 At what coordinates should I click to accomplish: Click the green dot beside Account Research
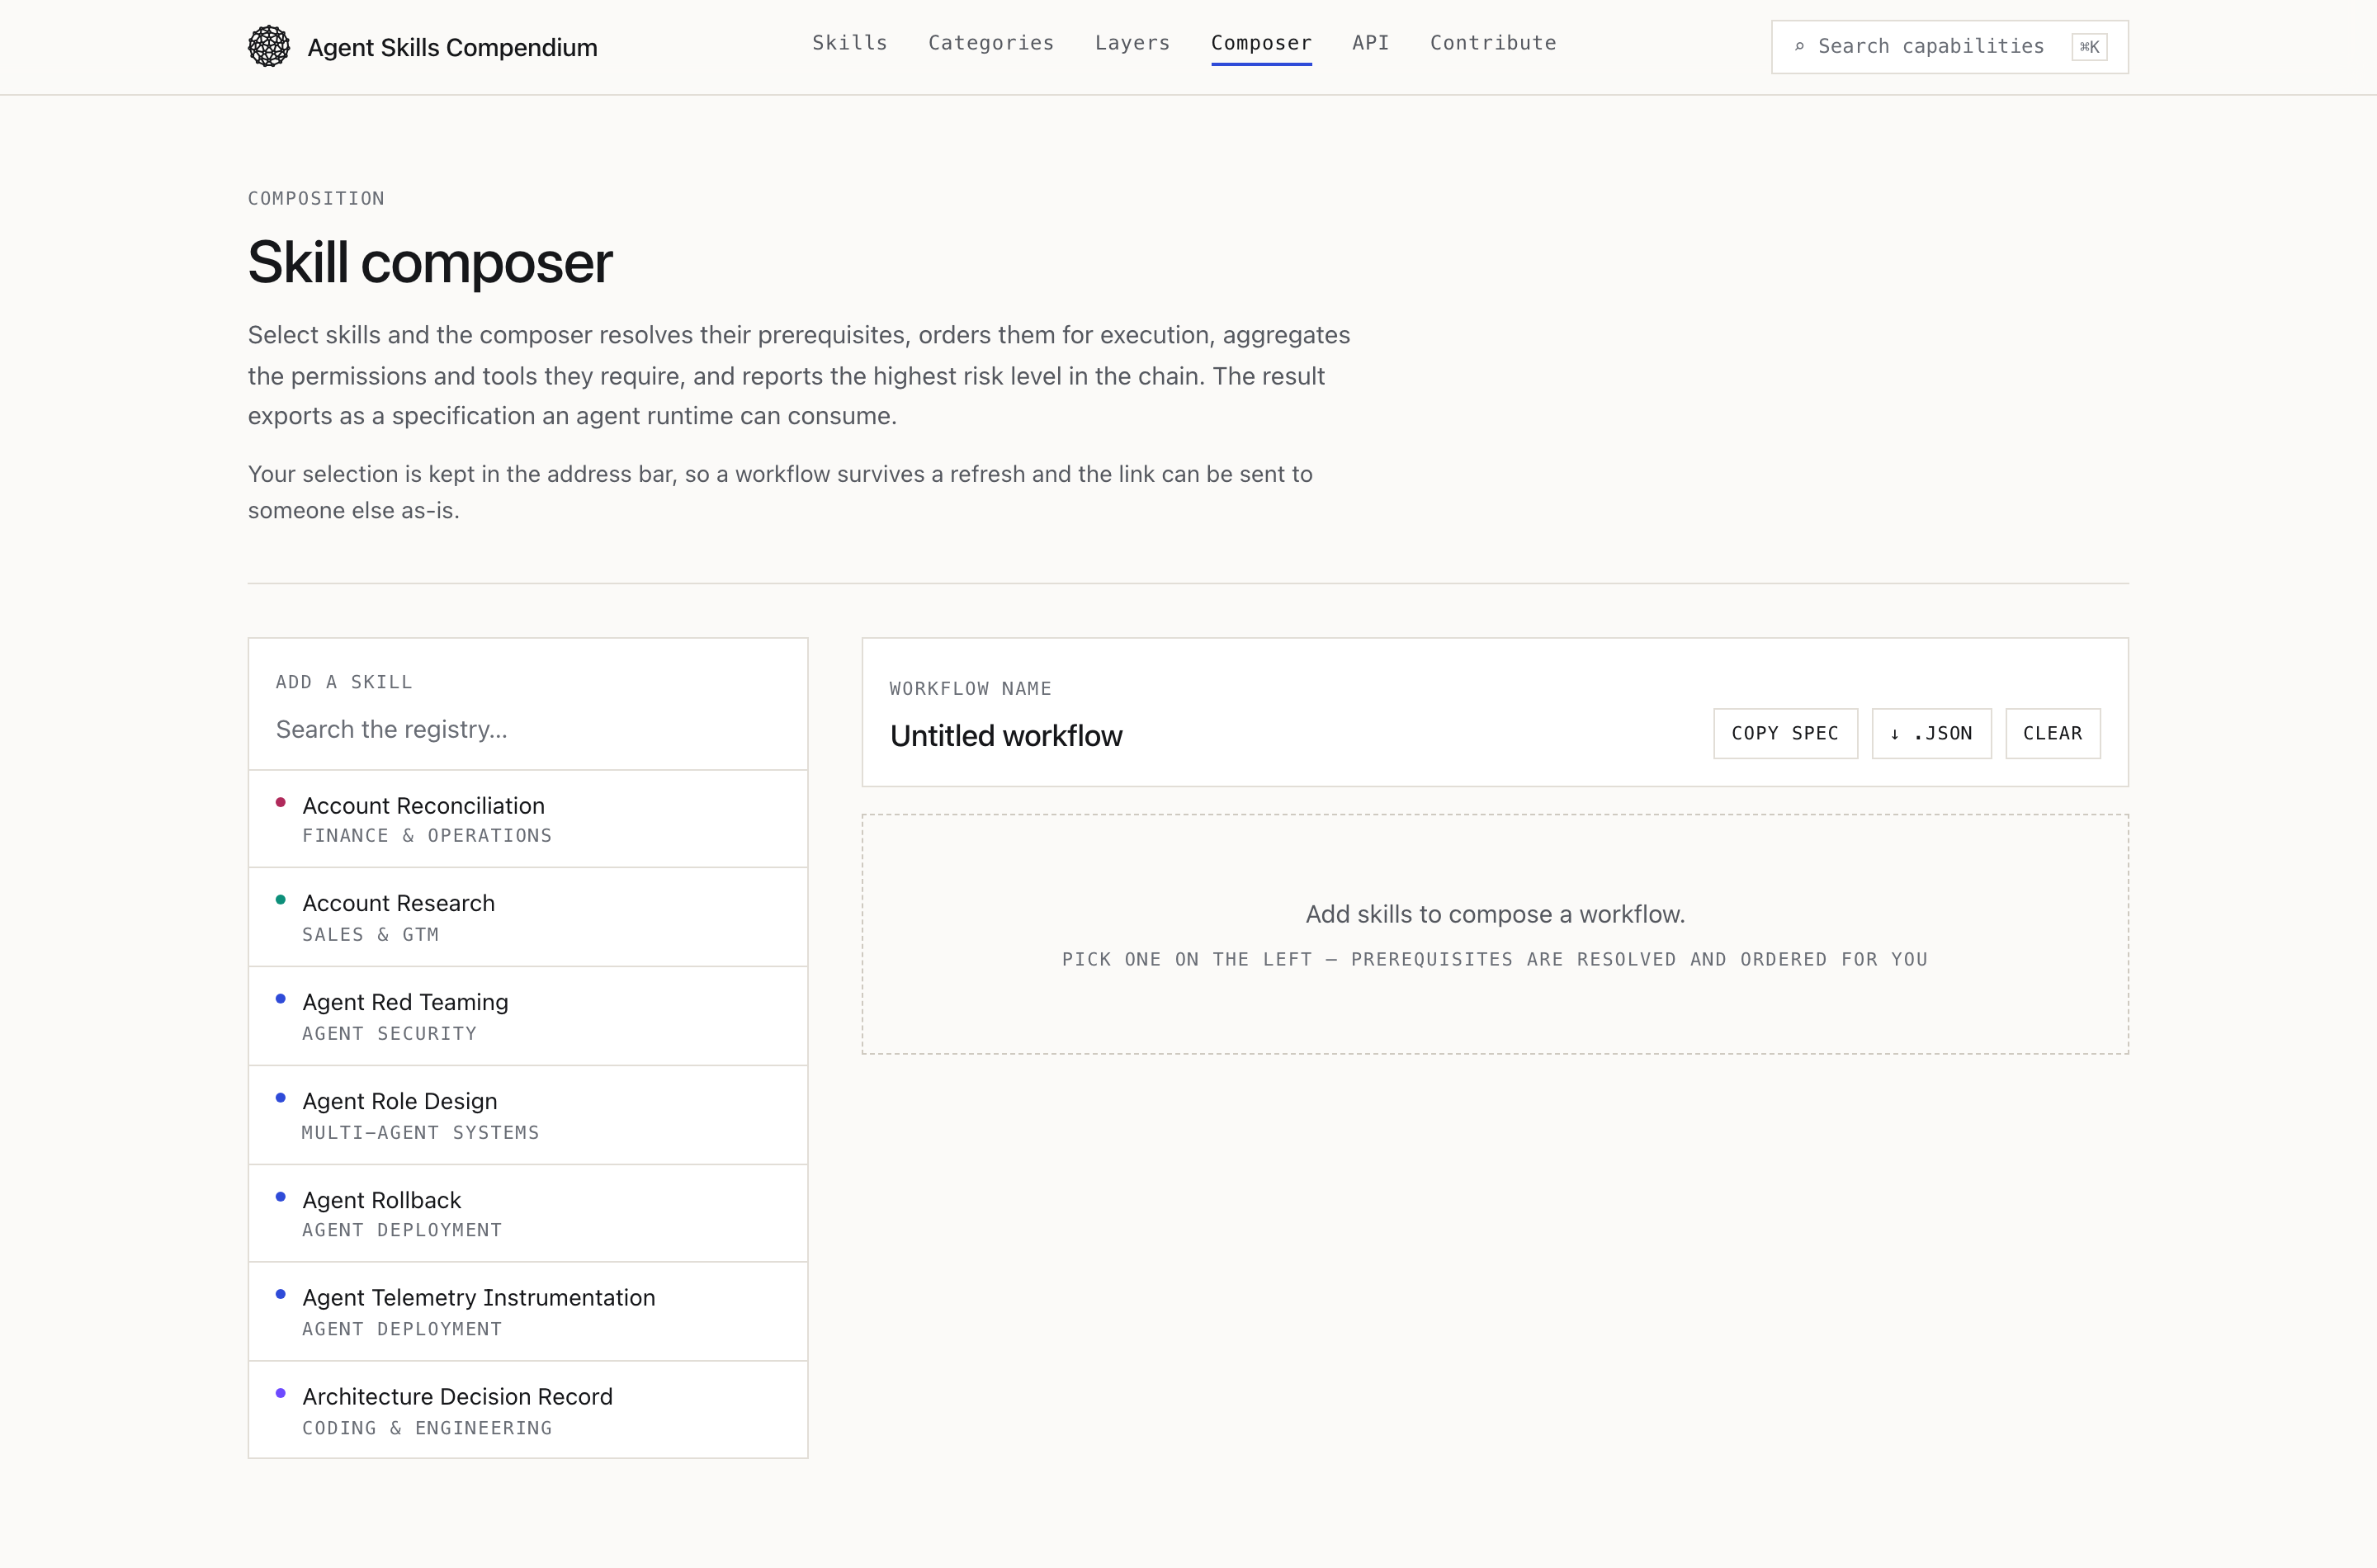click(x=280, y=899)
